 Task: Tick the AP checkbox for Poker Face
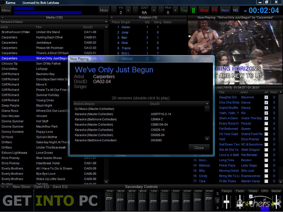coord(266,166)
